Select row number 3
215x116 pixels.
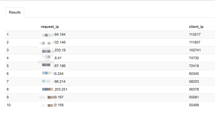[8, 50]
